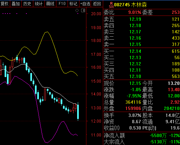Click the latest cyan candlestick on the chart
The width and height of the screenshot is (180, 145).
[78, 112]
